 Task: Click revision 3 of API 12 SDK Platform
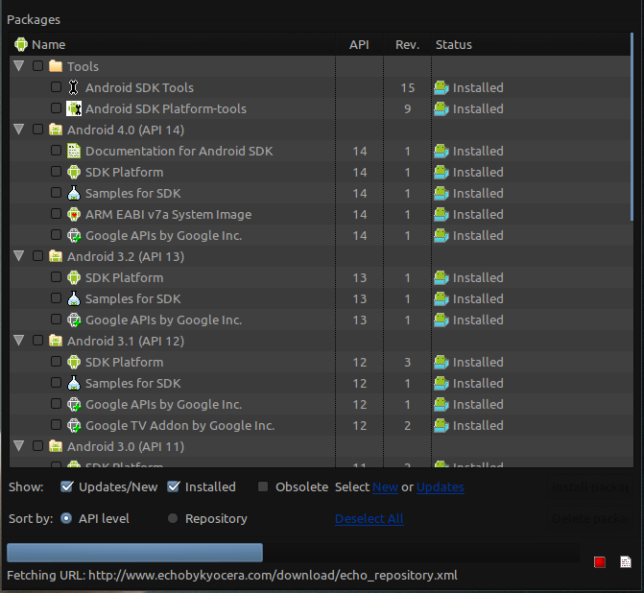click(408, 362)
